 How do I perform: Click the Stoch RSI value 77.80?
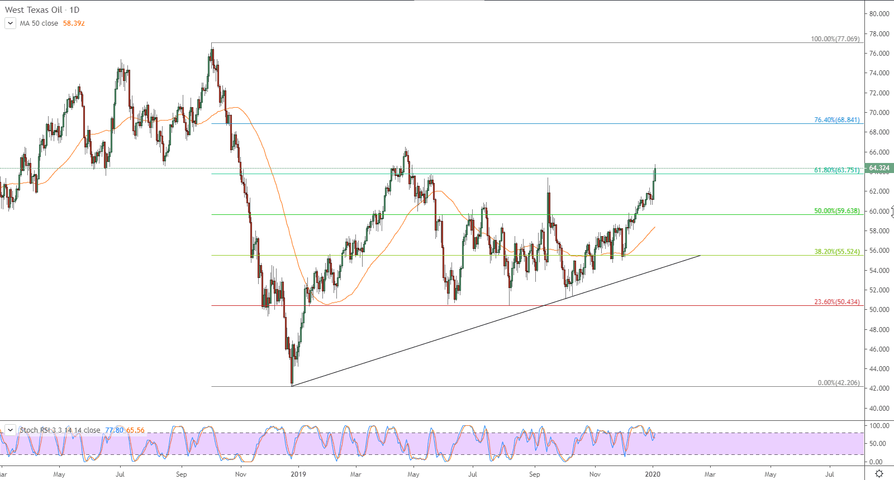[115, 430]
